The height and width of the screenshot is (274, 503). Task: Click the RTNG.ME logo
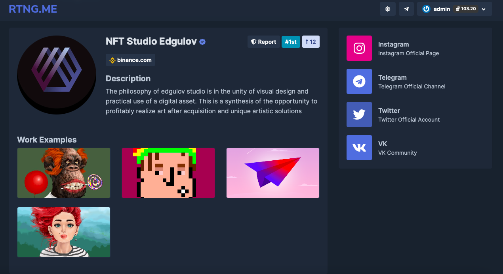33,9
